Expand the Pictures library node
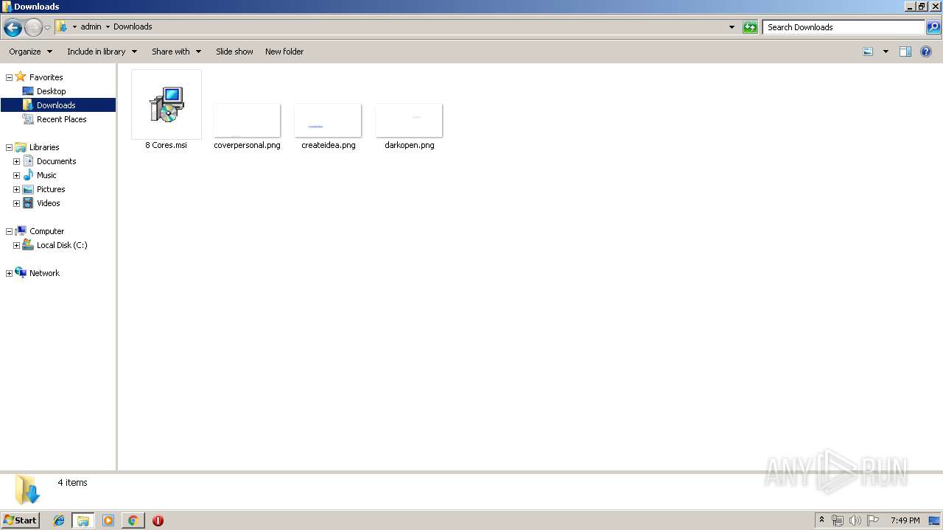 coord(16,189)
